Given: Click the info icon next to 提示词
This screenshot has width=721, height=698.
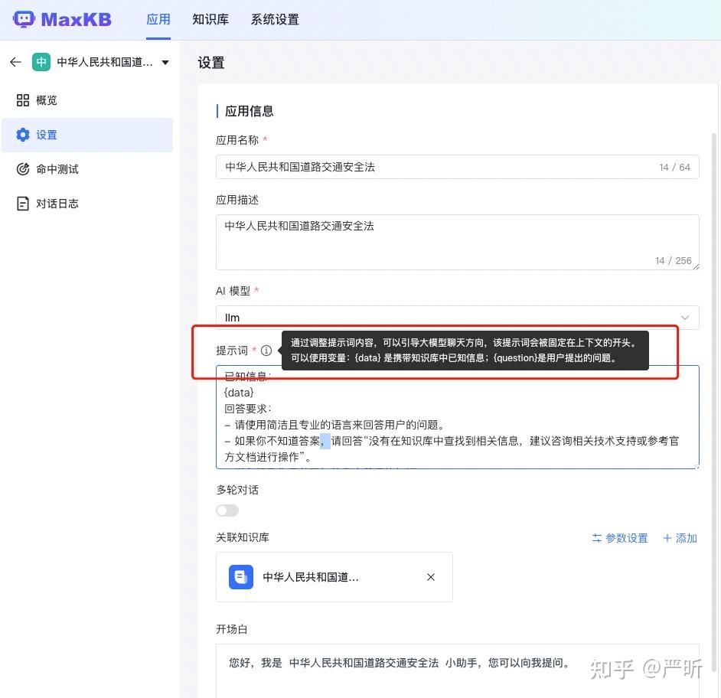Looking at the screenshot, I should (x=266, y=350).
